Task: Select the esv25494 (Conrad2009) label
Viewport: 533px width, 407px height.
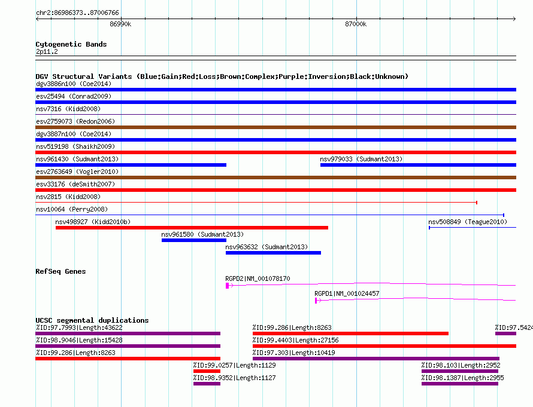Action: pos(74,96)
